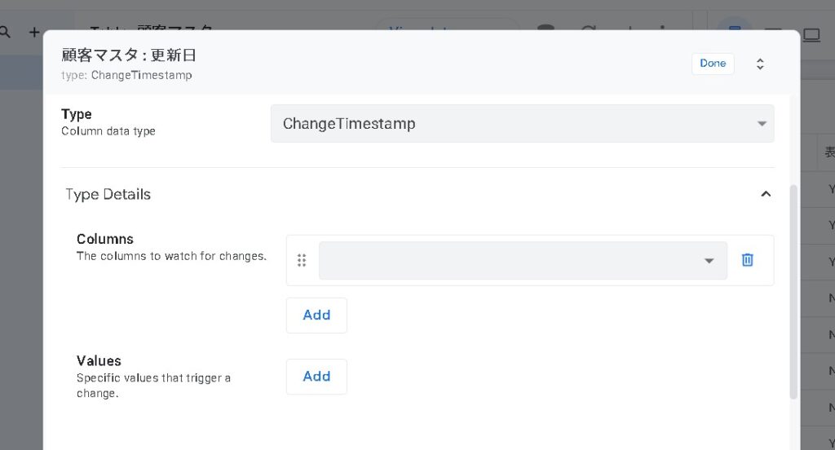Click the plus icon next to search
835x450 pixels.
click(33, 32)
